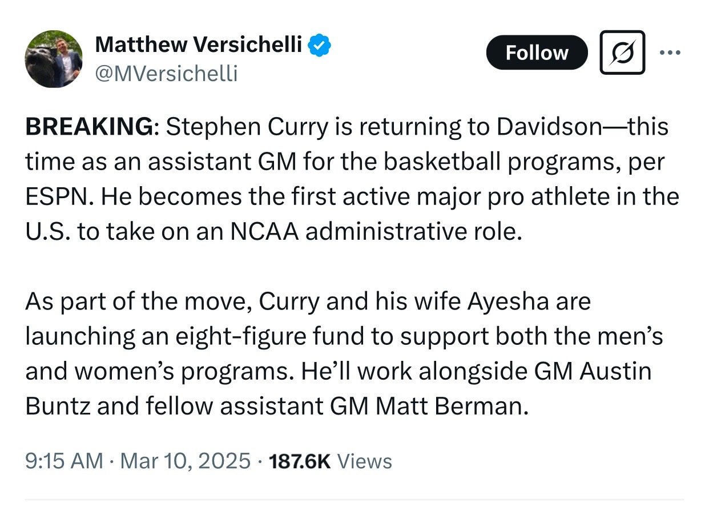Viewport: 709px width, 507px height.
Task: Open the three-dot more options menu
Action: coord(670,53)
